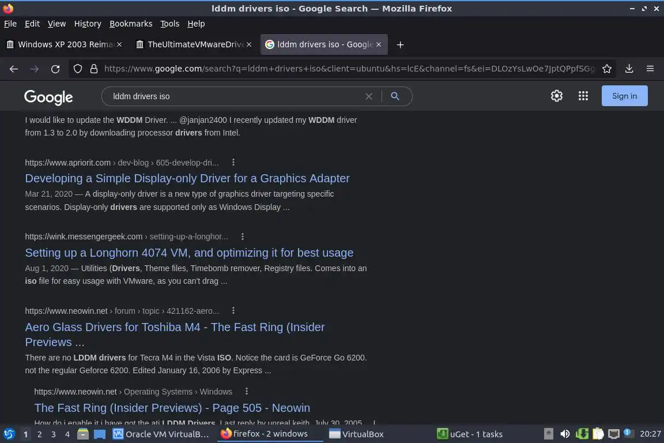This screenshot has width=664, height=443.
Task: Switch to virtual desktop 2
Action: [39, 434]
